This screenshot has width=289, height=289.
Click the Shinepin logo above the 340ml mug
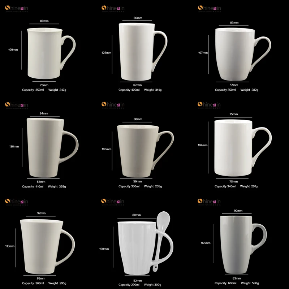click(209, 105)
